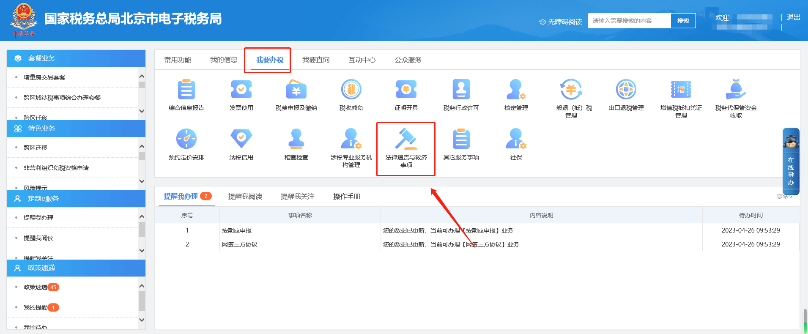
Task: Switch to 常用功能 tab
Action: 178,60
